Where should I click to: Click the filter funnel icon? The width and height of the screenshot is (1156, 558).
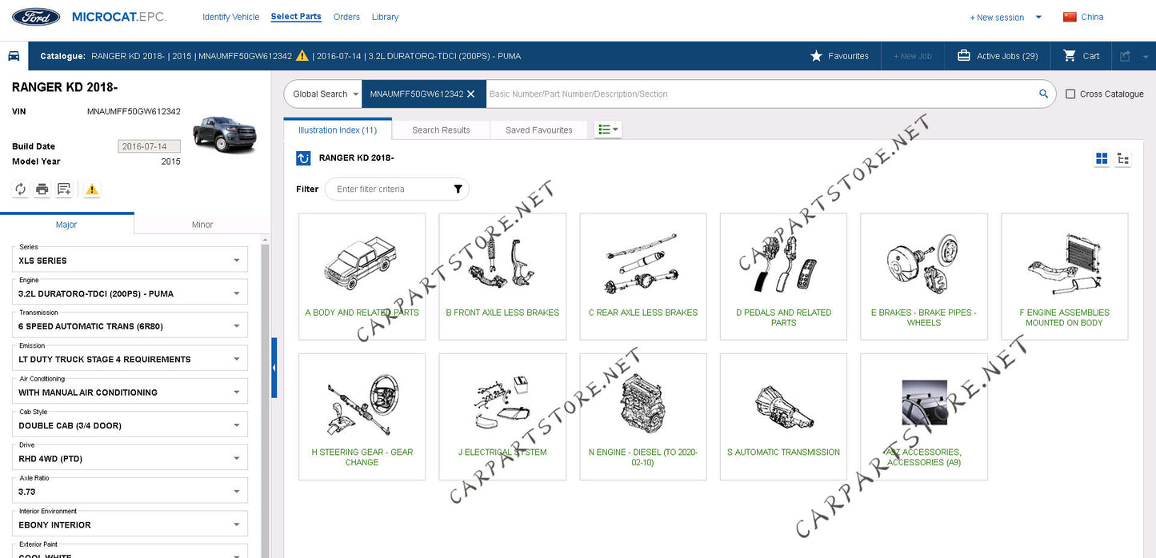458,189
